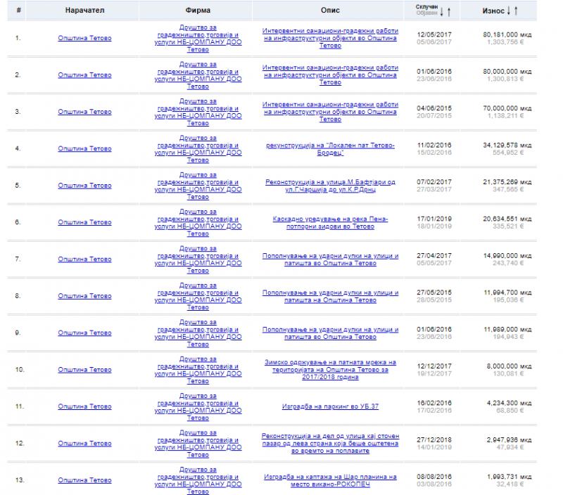Open row 12 Реконструкција на дел од улица link
This screenshot has height=495, width=563.
click(x=330, y=444)
